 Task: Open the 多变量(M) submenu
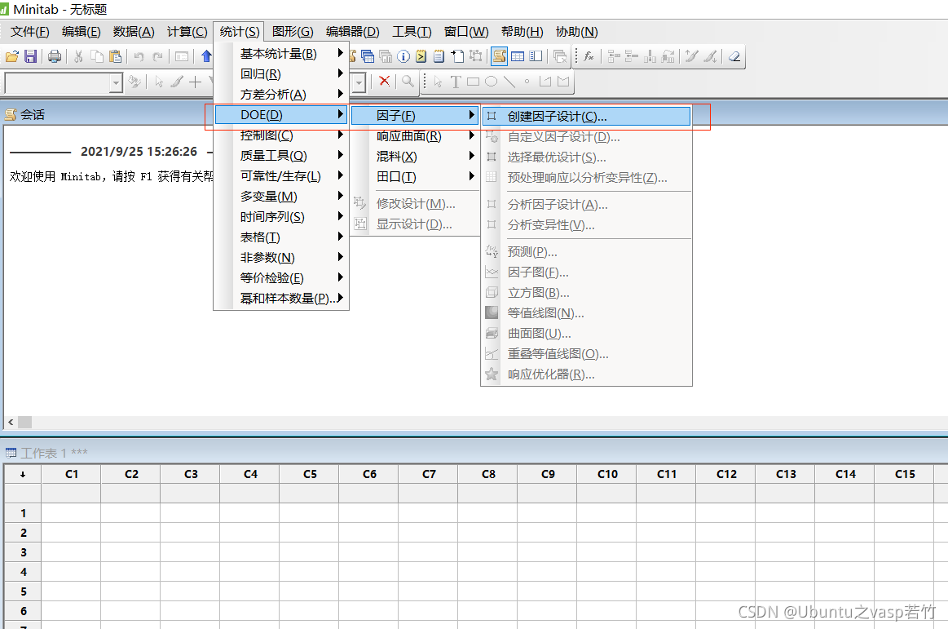pos(282,196)
